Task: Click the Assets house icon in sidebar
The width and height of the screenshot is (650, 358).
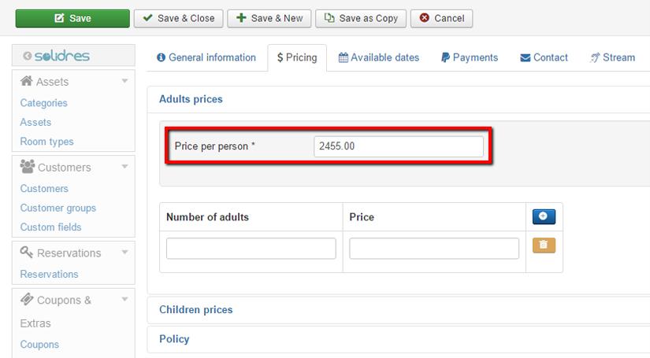Action: [x=27, y=81]
